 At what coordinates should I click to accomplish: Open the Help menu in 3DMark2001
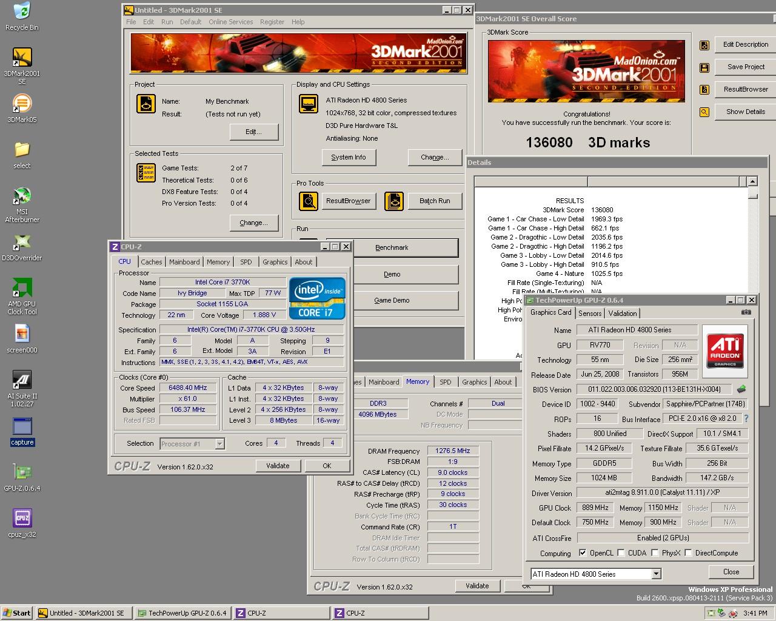coord(298,22)
